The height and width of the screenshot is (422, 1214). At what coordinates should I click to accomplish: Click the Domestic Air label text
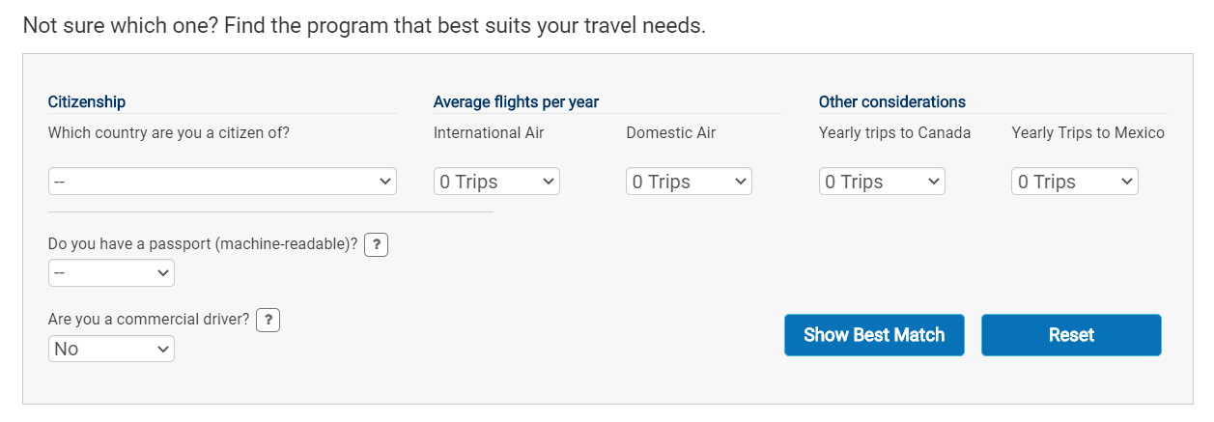[x=670, y=133]
